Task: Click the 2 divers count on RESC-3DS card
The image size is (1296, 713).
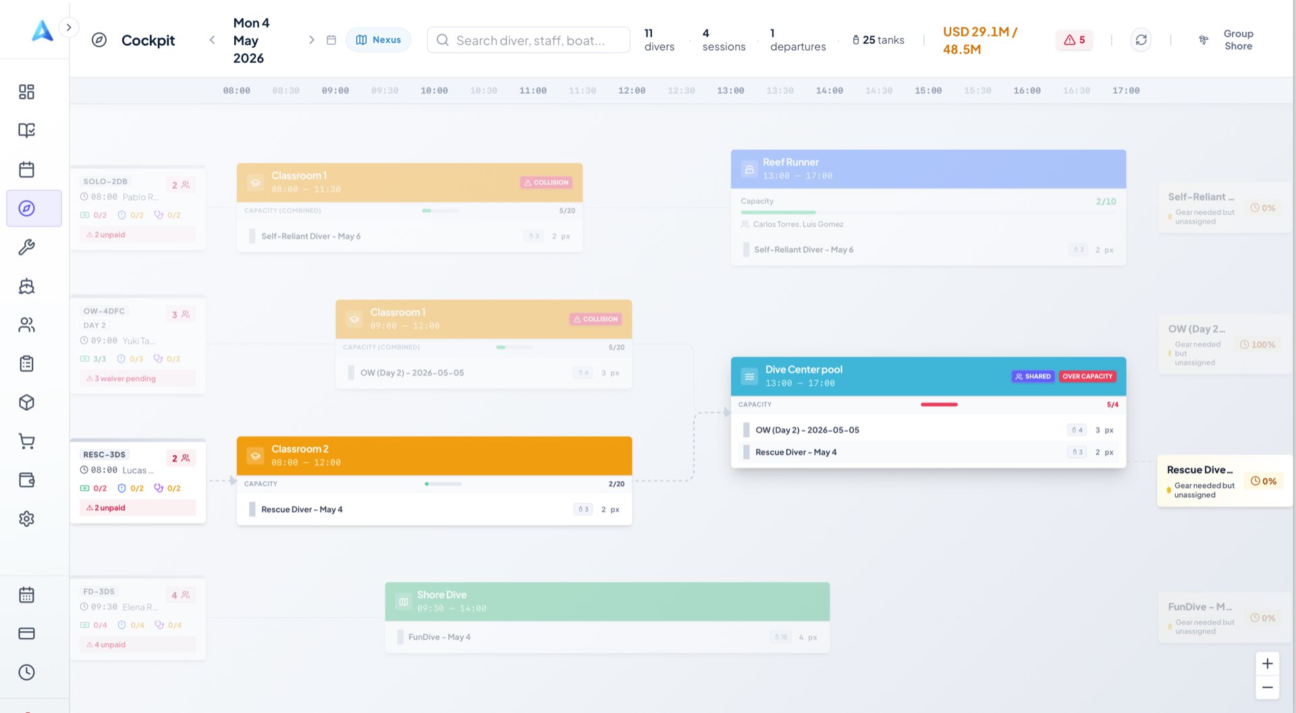Action: [181, 458]
